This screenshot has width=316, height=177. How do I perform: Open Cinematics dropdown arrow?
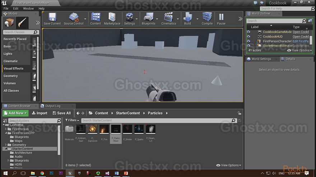(x=178, y=19)
